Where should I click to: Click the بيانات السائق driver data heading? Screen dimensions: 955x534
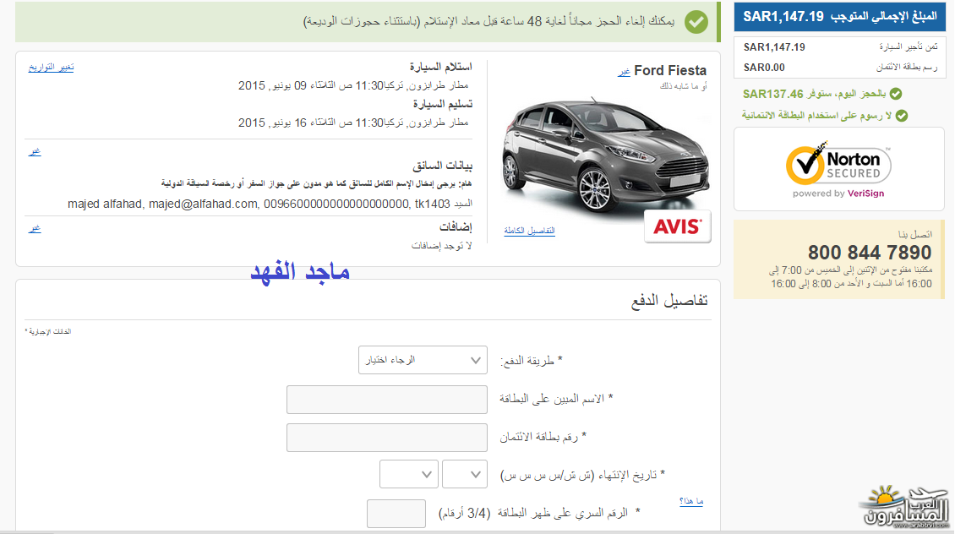pyautogui.click(x=442, y=166)
